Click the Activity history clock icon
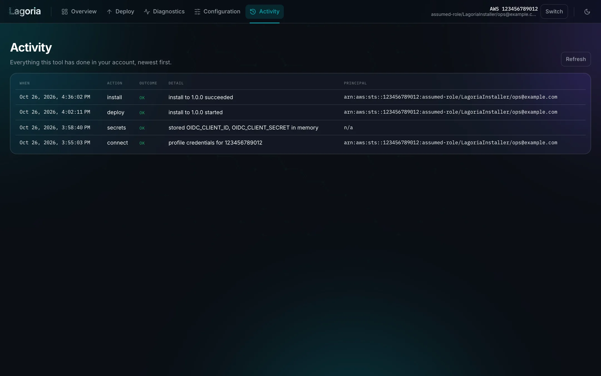 tap(253, 12)
